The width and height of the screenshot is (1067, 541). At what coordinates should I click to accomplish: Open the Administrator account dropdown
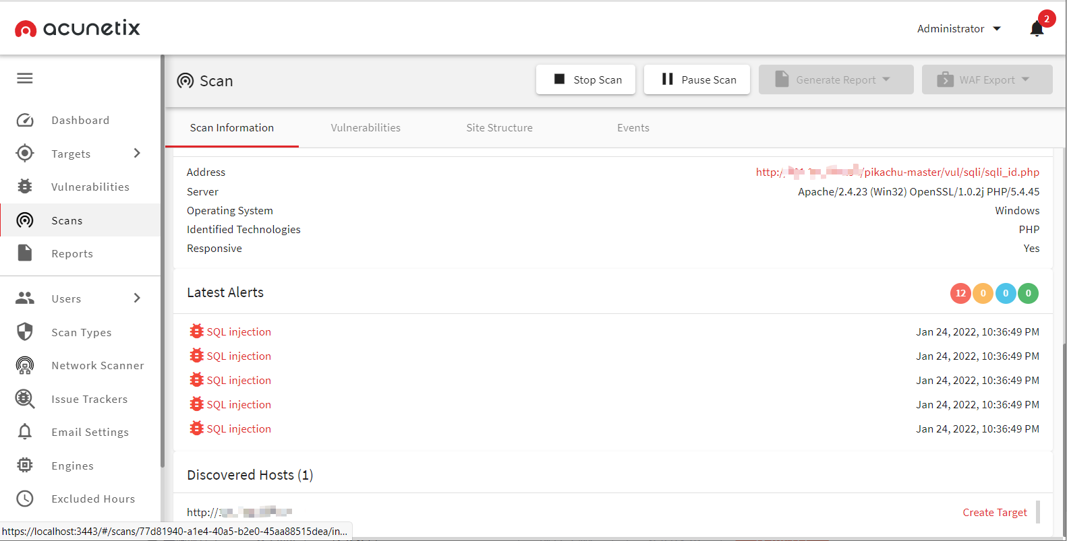point(958,28)
